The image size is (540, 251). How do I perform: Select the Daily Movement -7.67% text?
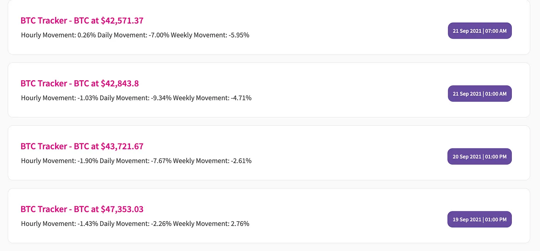[x=135, y=161]
